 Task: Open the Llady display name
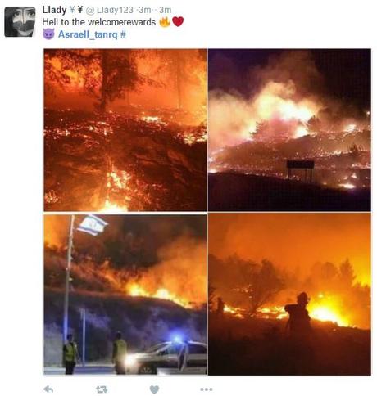54,10
